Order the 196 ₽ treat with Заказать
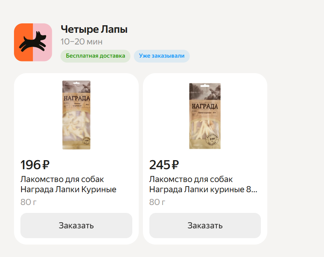324x257 pixels. pyautogui.click(x=76, y=225)
